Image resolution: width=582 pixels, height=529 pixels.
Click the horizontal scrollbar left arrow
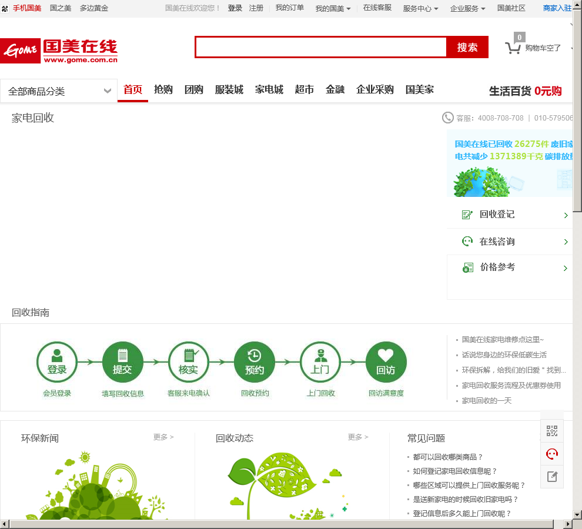coord(4,524)
